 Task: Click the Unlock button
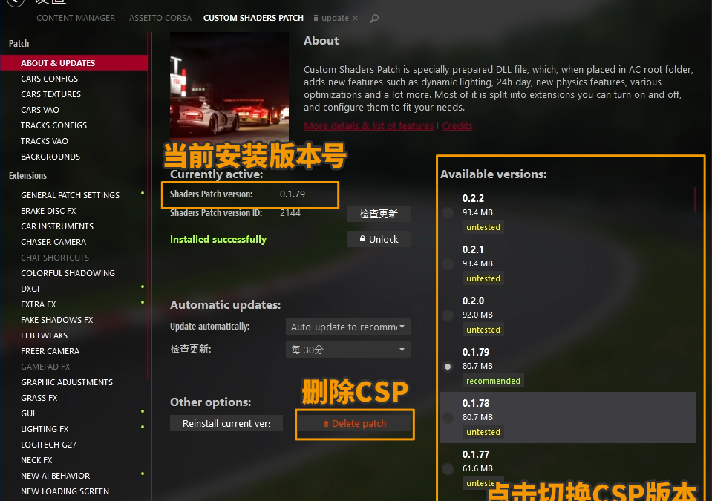pos(379,239)
